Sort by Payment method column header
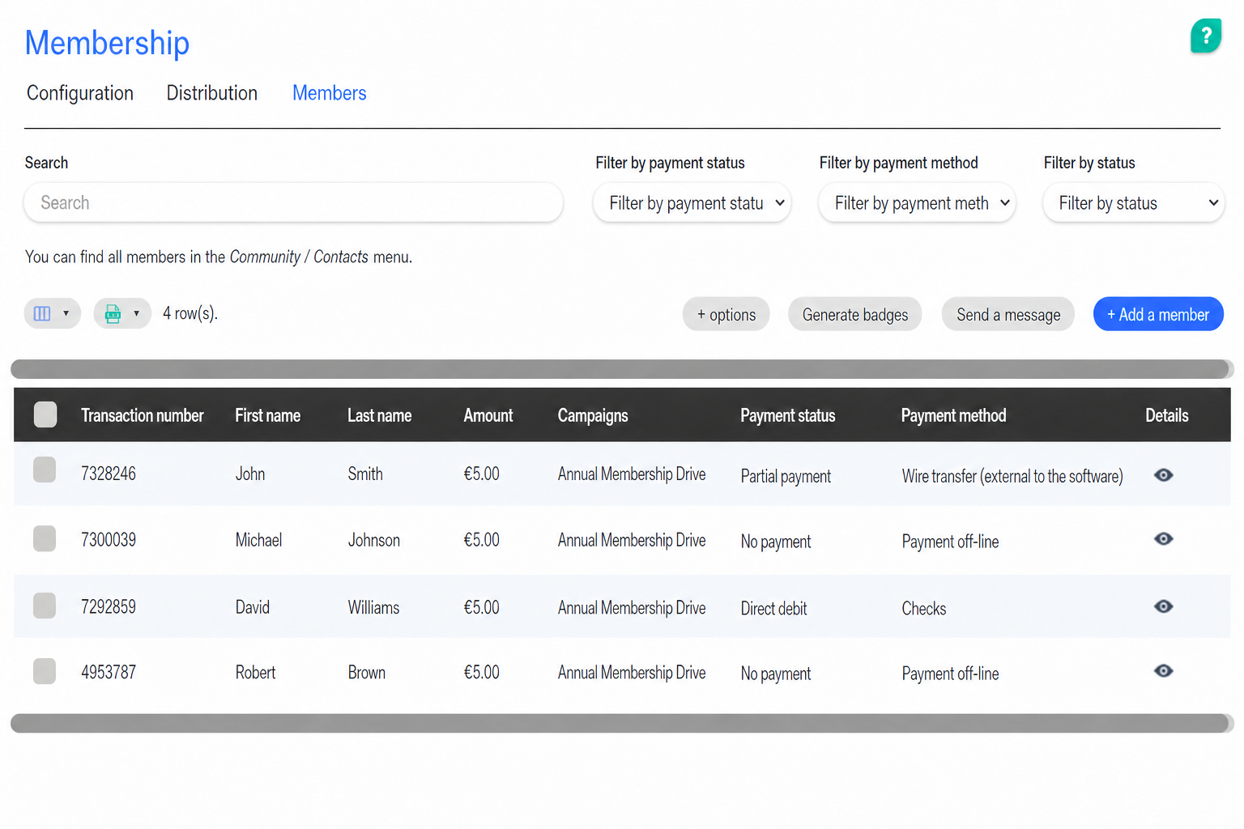The width and height of the screenshot is (1244, 829). 954,415
